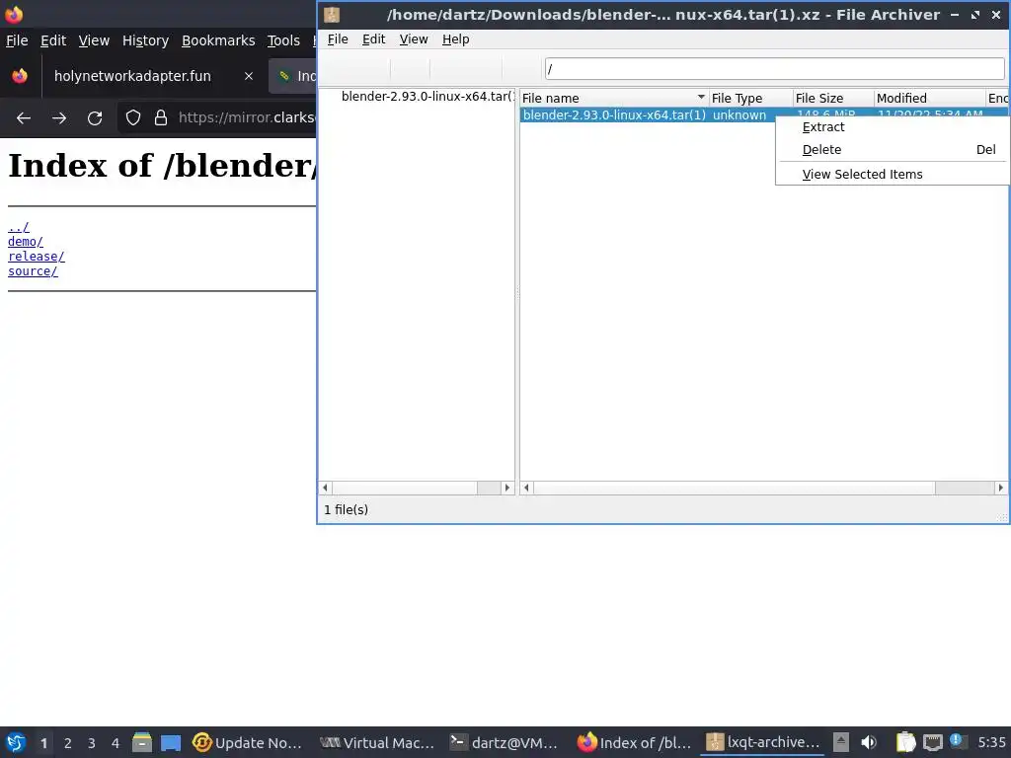Launch file manager from taskbar

click(142, 742)
